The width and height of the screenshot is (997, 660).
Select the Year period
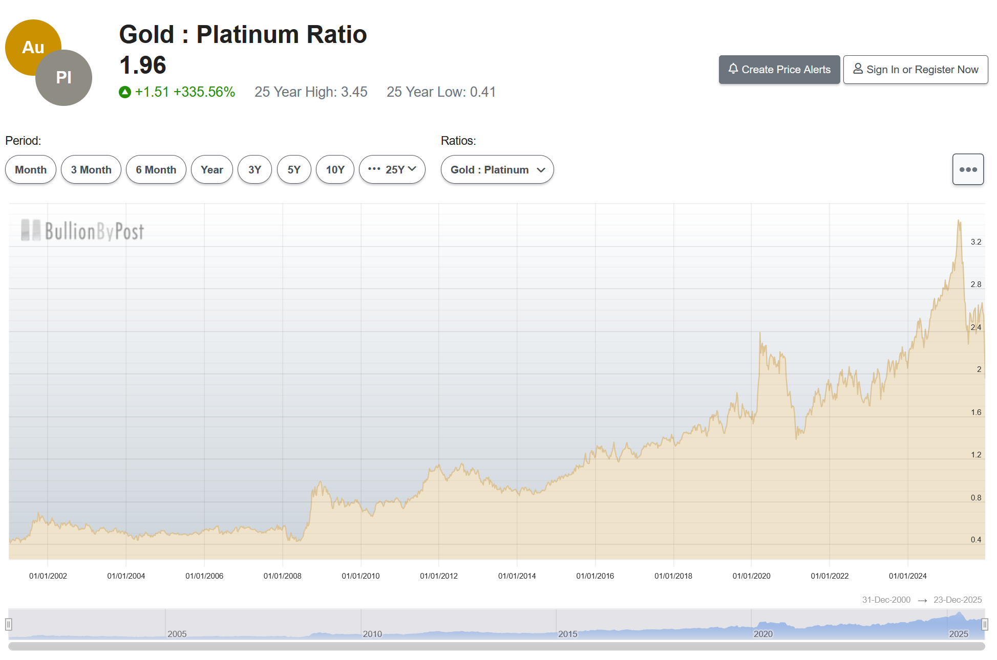[211, 169]
